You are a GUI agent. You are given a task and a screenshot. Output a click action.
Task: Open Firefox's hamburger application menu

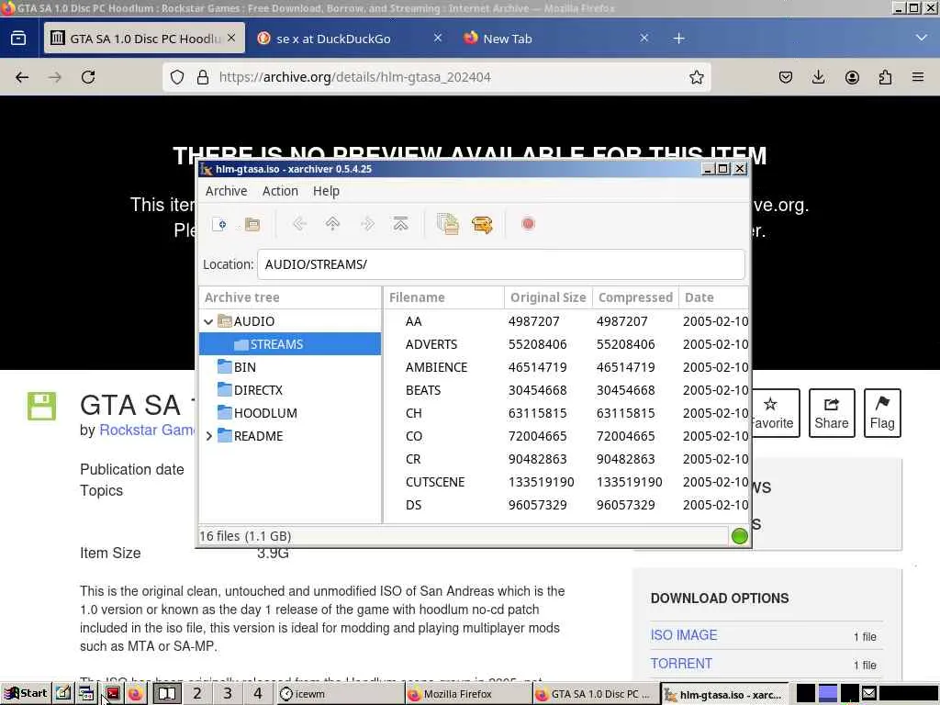[x=918, y=77]
